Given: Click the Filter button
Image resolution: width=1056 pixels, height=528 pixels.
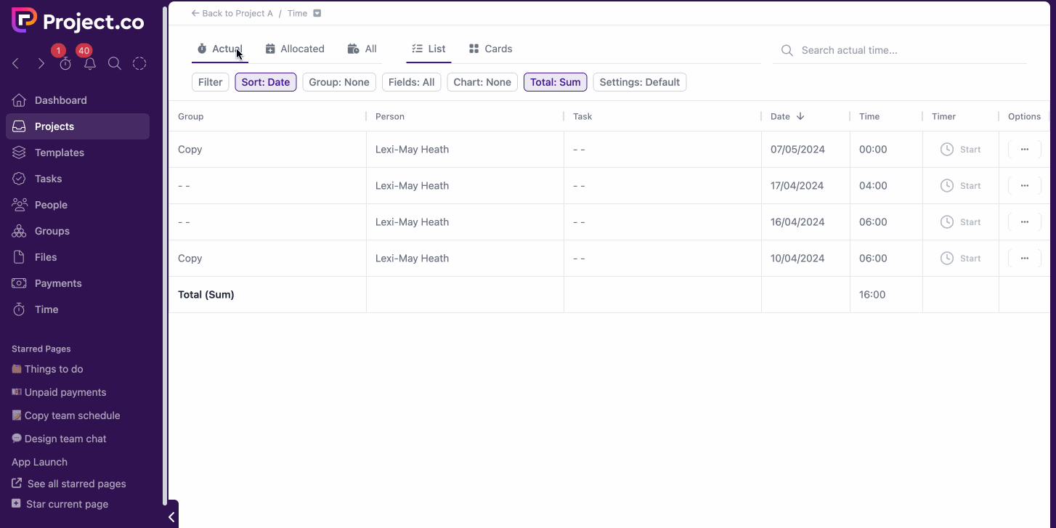Looking at the screenshot, I should tap(210, 82).
